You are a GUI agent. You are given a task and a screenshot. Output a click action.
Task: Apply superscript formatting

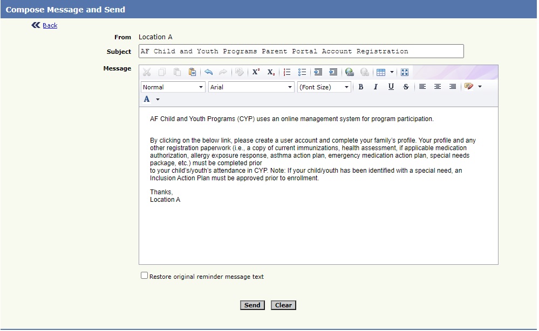click(x=256, y=72)
